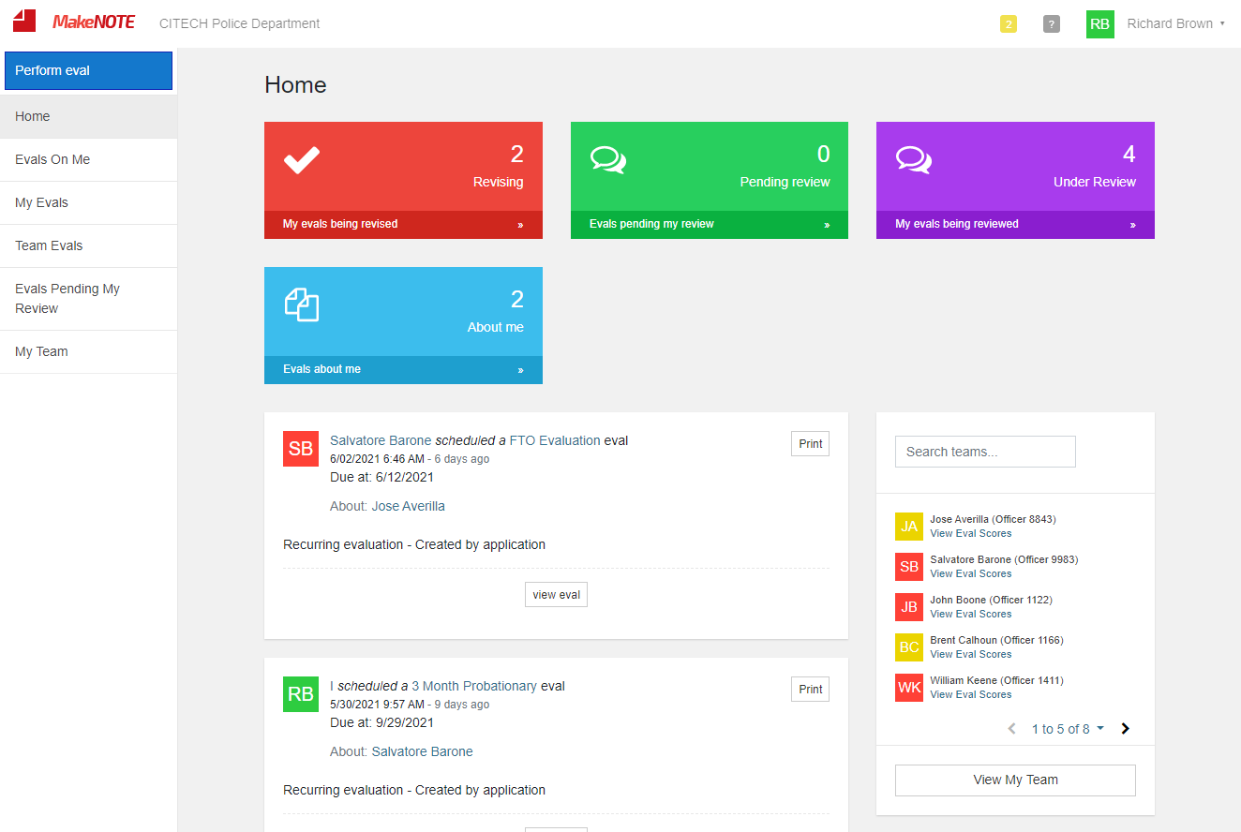Click the RB avatar in the top bar
Screen dimensions: 1241x832
[x=1100, y=24]
